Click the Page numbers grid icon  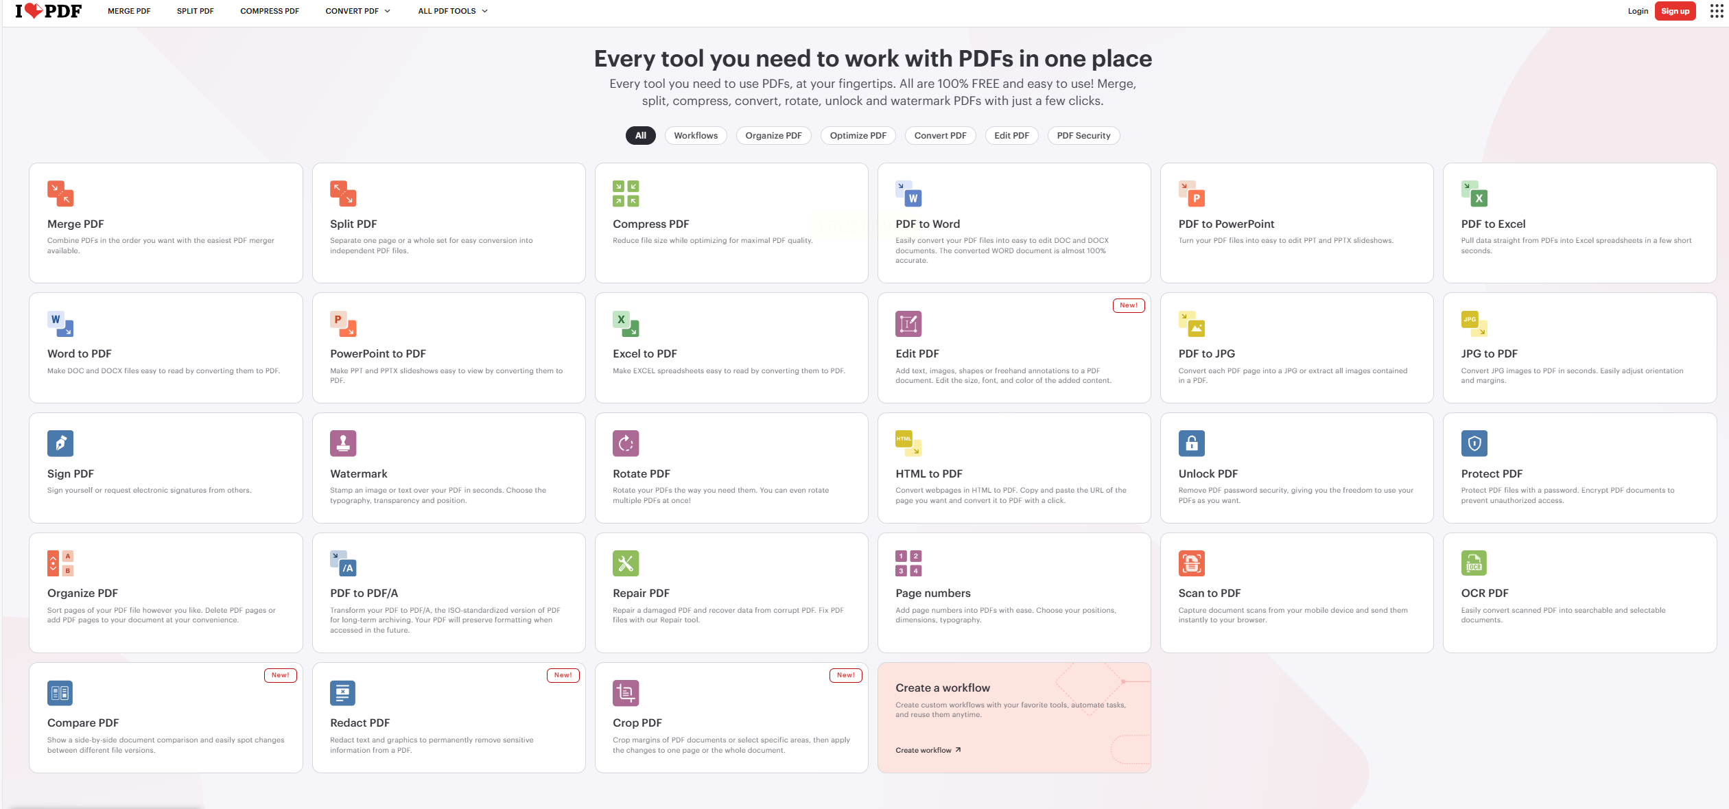click(908, 563)
